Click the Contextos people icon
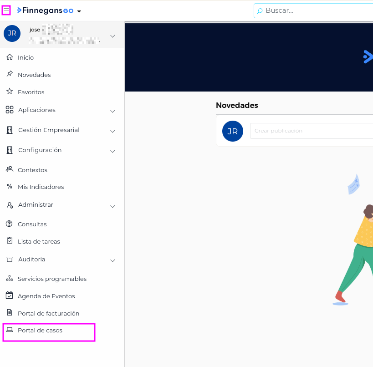 click(x=9, y=169)
